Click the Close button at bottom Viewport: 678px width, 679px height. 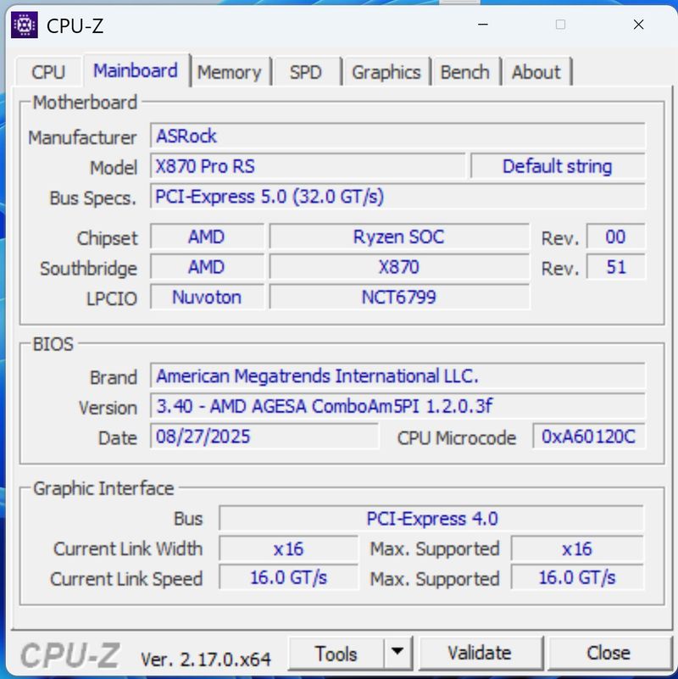coord(609,653)
